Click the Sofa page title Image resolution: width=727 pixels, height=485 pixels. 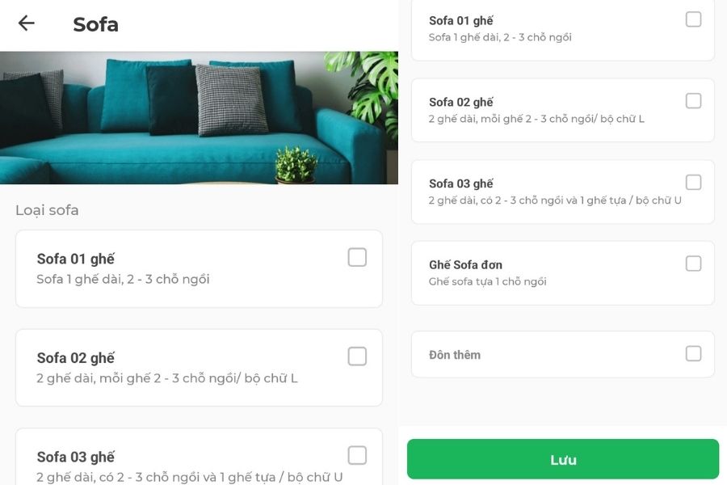tap(95, 24)
